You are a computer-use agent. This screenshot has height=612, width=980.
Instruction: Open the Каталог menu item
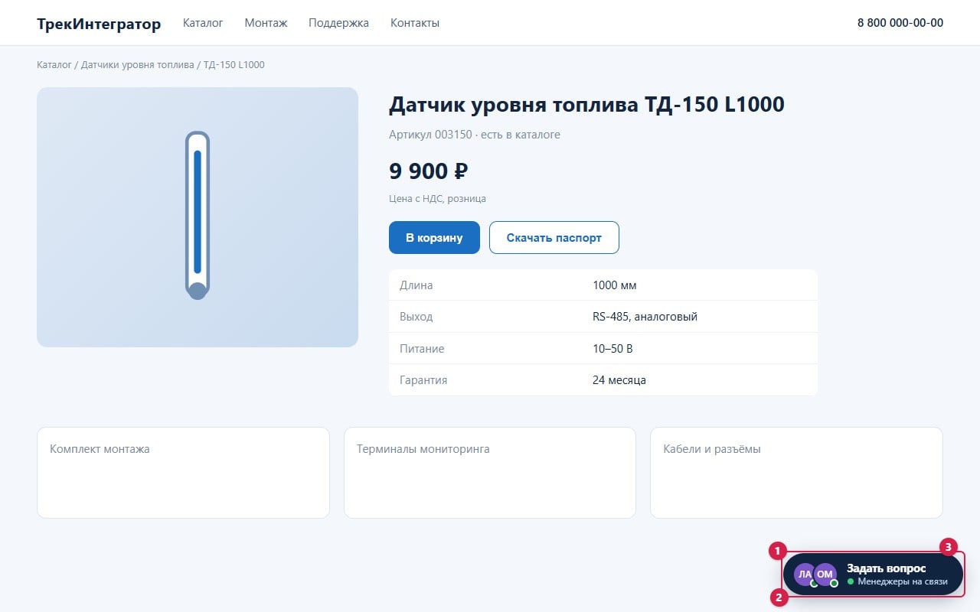coord(203,23)
